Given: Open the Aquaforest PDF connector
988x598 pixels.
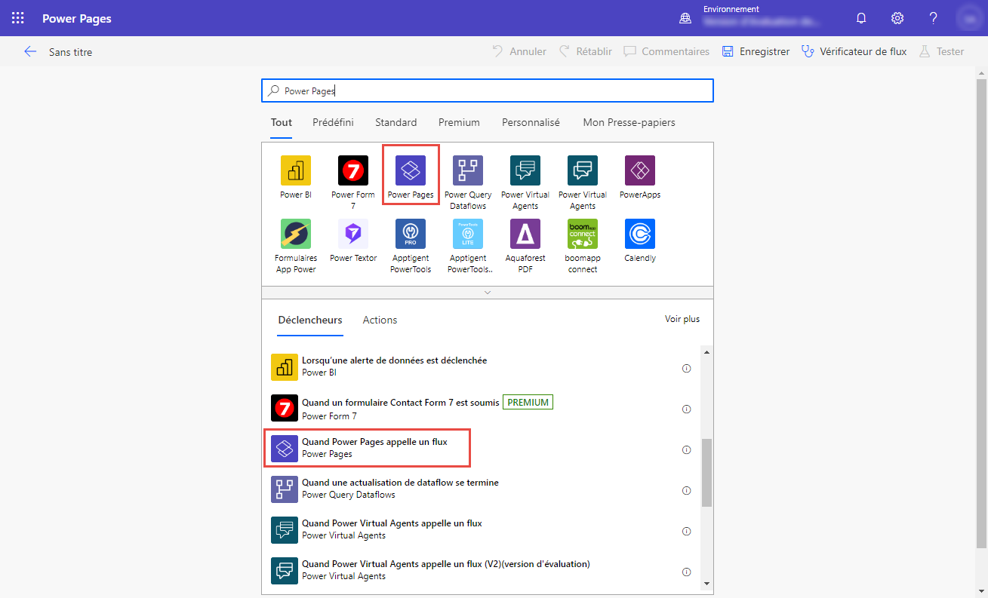Looking at the screenshot, I should pos(525,234).
